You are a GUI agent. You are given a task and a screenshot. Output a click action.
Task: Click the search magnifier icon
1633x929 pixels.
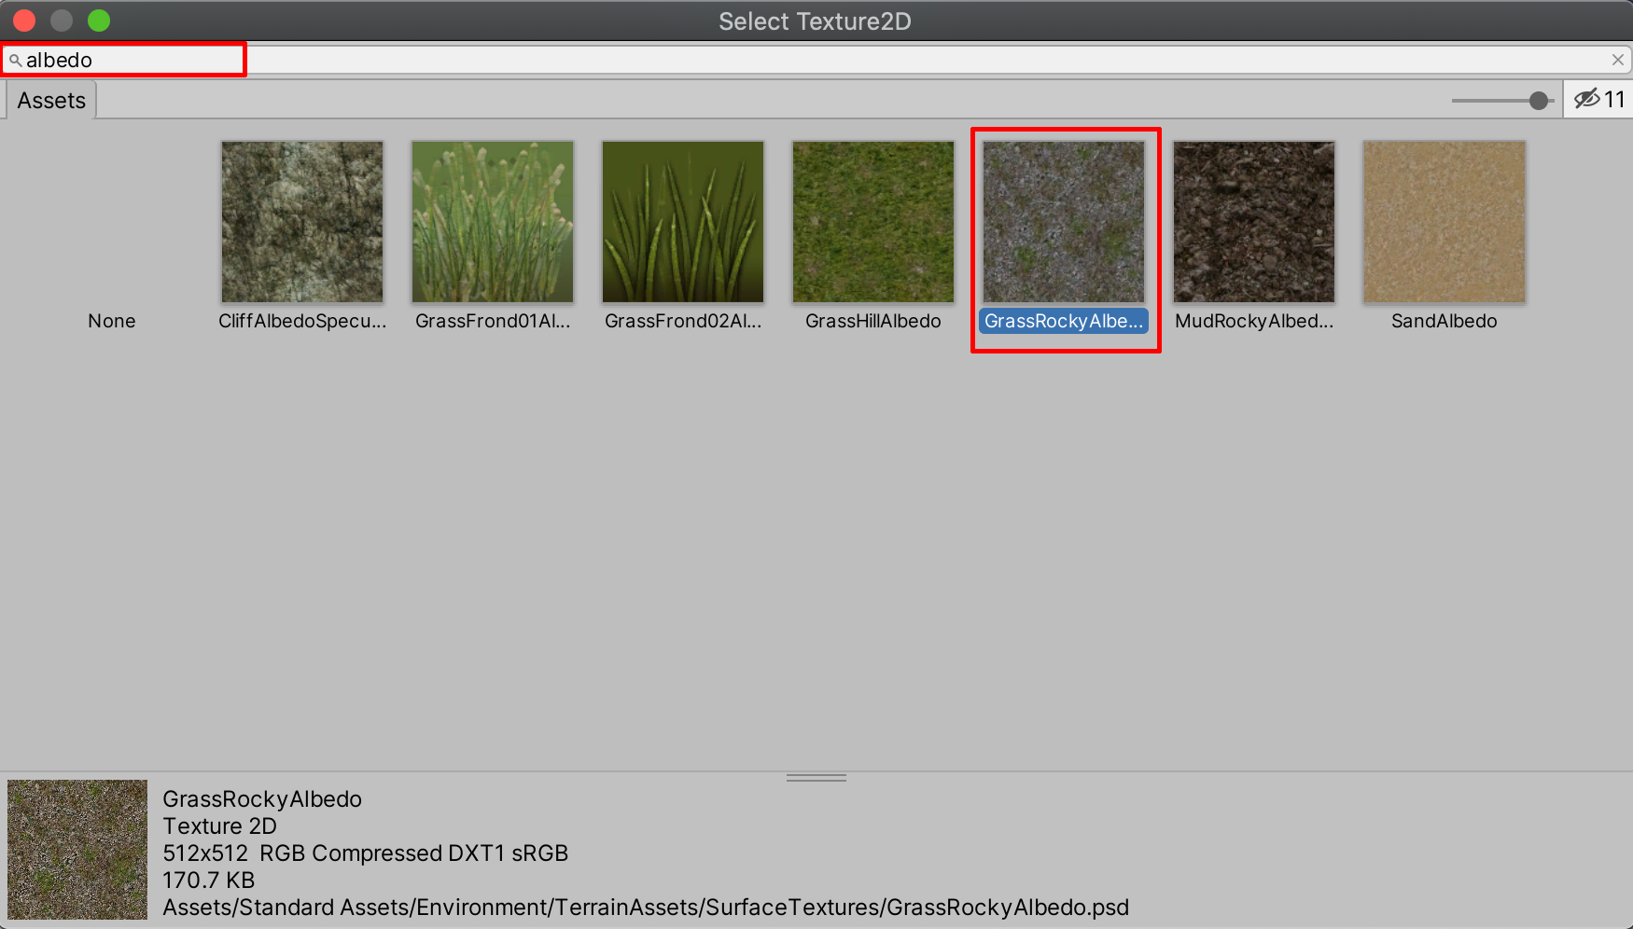pyautogui.click(x=15, y=61)
